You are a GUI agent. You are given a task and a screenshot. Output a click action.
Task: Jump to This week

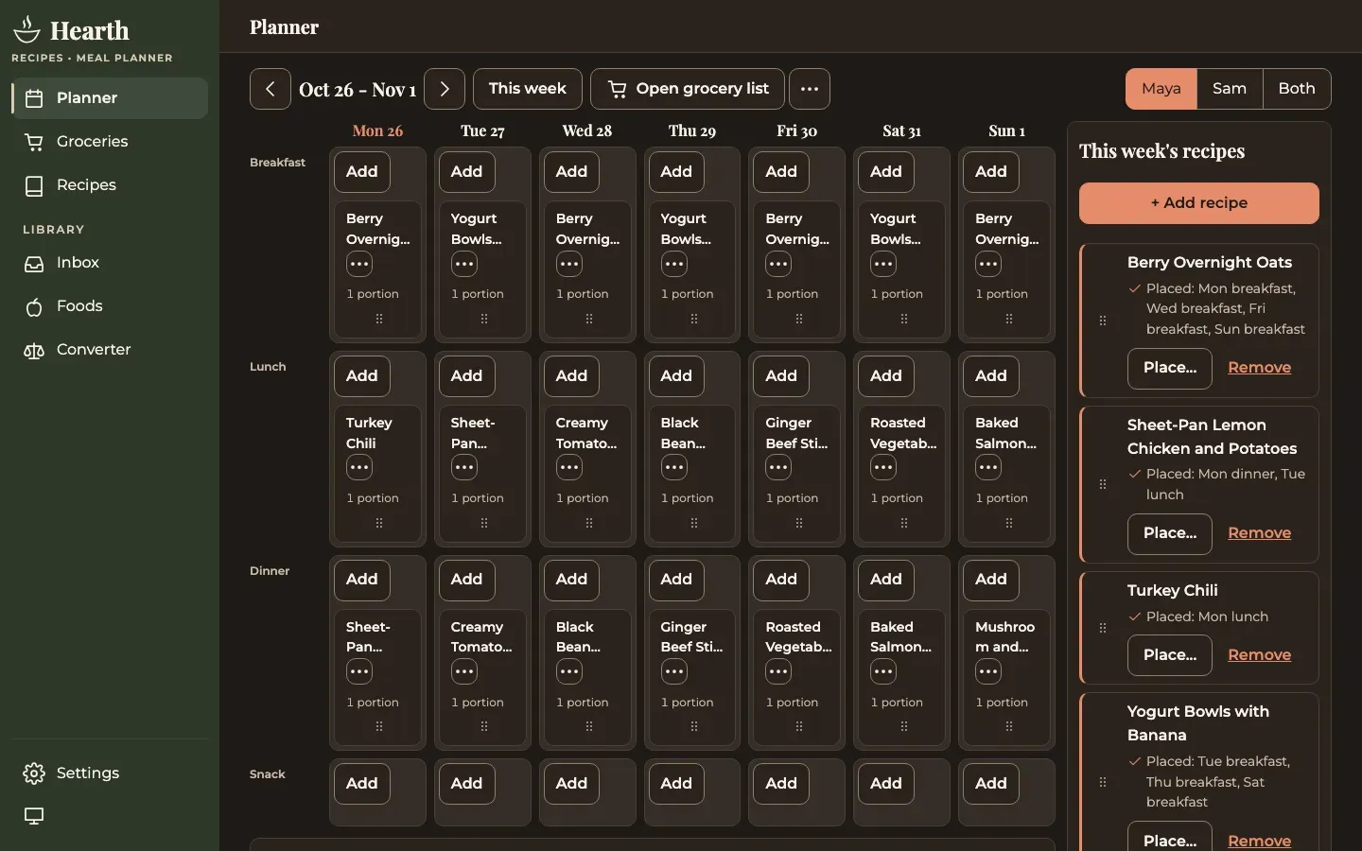(528, 89)
